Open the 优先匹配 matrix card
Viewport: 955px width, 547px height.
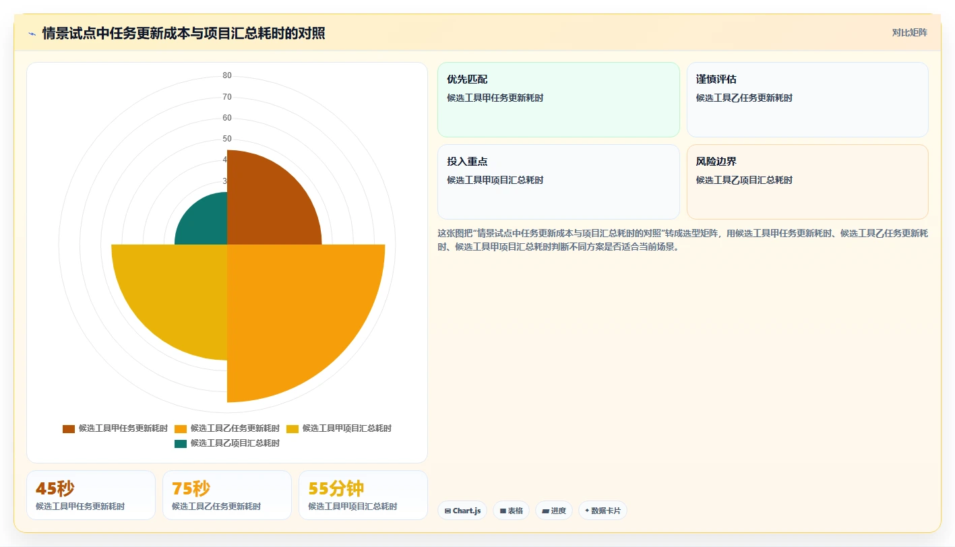[558, 100]
